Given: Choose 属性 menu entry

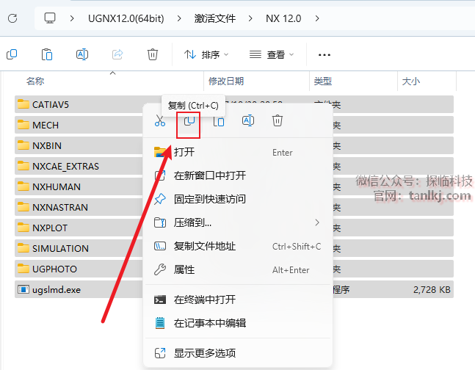Looking at the screenshot, I should pos(238,269).
